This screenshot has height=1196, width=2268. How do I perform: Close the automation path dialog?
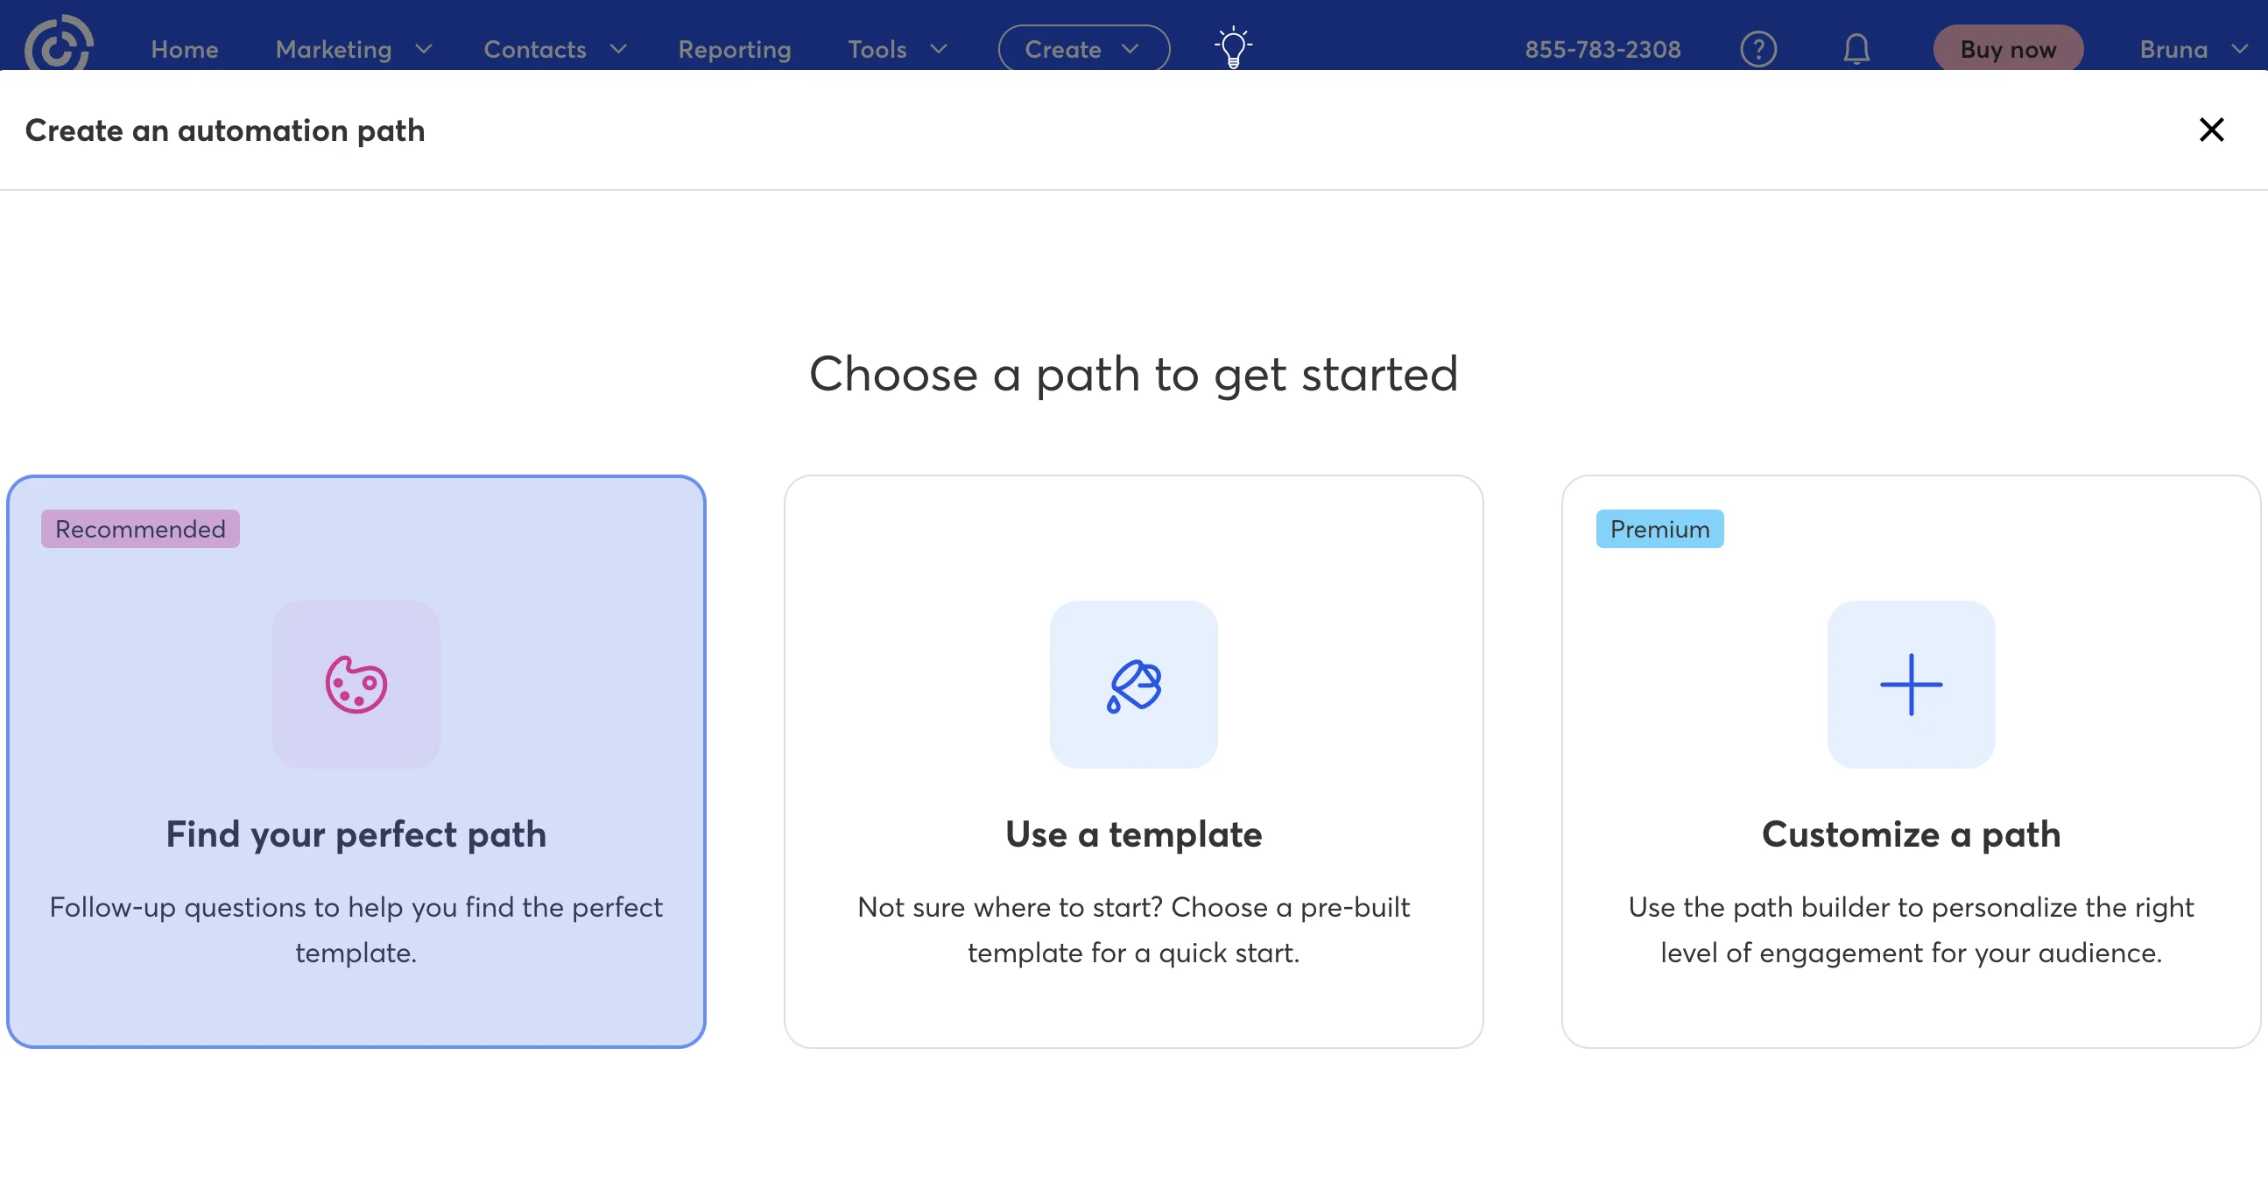click(x=2211, y=130)
